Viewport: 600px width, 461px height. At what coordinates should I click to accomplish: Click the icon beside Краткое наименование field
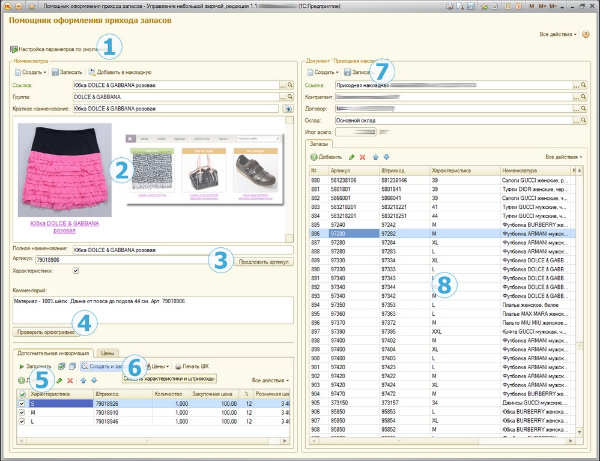[x=288, y=109]
